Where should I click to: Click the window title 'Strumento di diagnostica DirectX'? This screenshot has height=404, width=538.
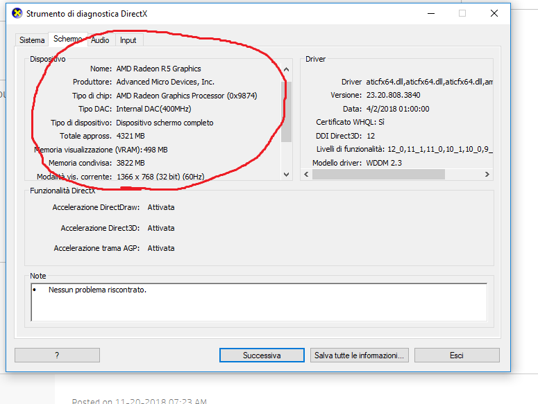(x=87, y=14)
